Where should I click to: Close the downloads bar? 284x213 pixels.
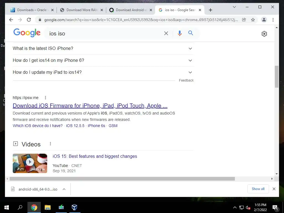(x=274, y=189)
